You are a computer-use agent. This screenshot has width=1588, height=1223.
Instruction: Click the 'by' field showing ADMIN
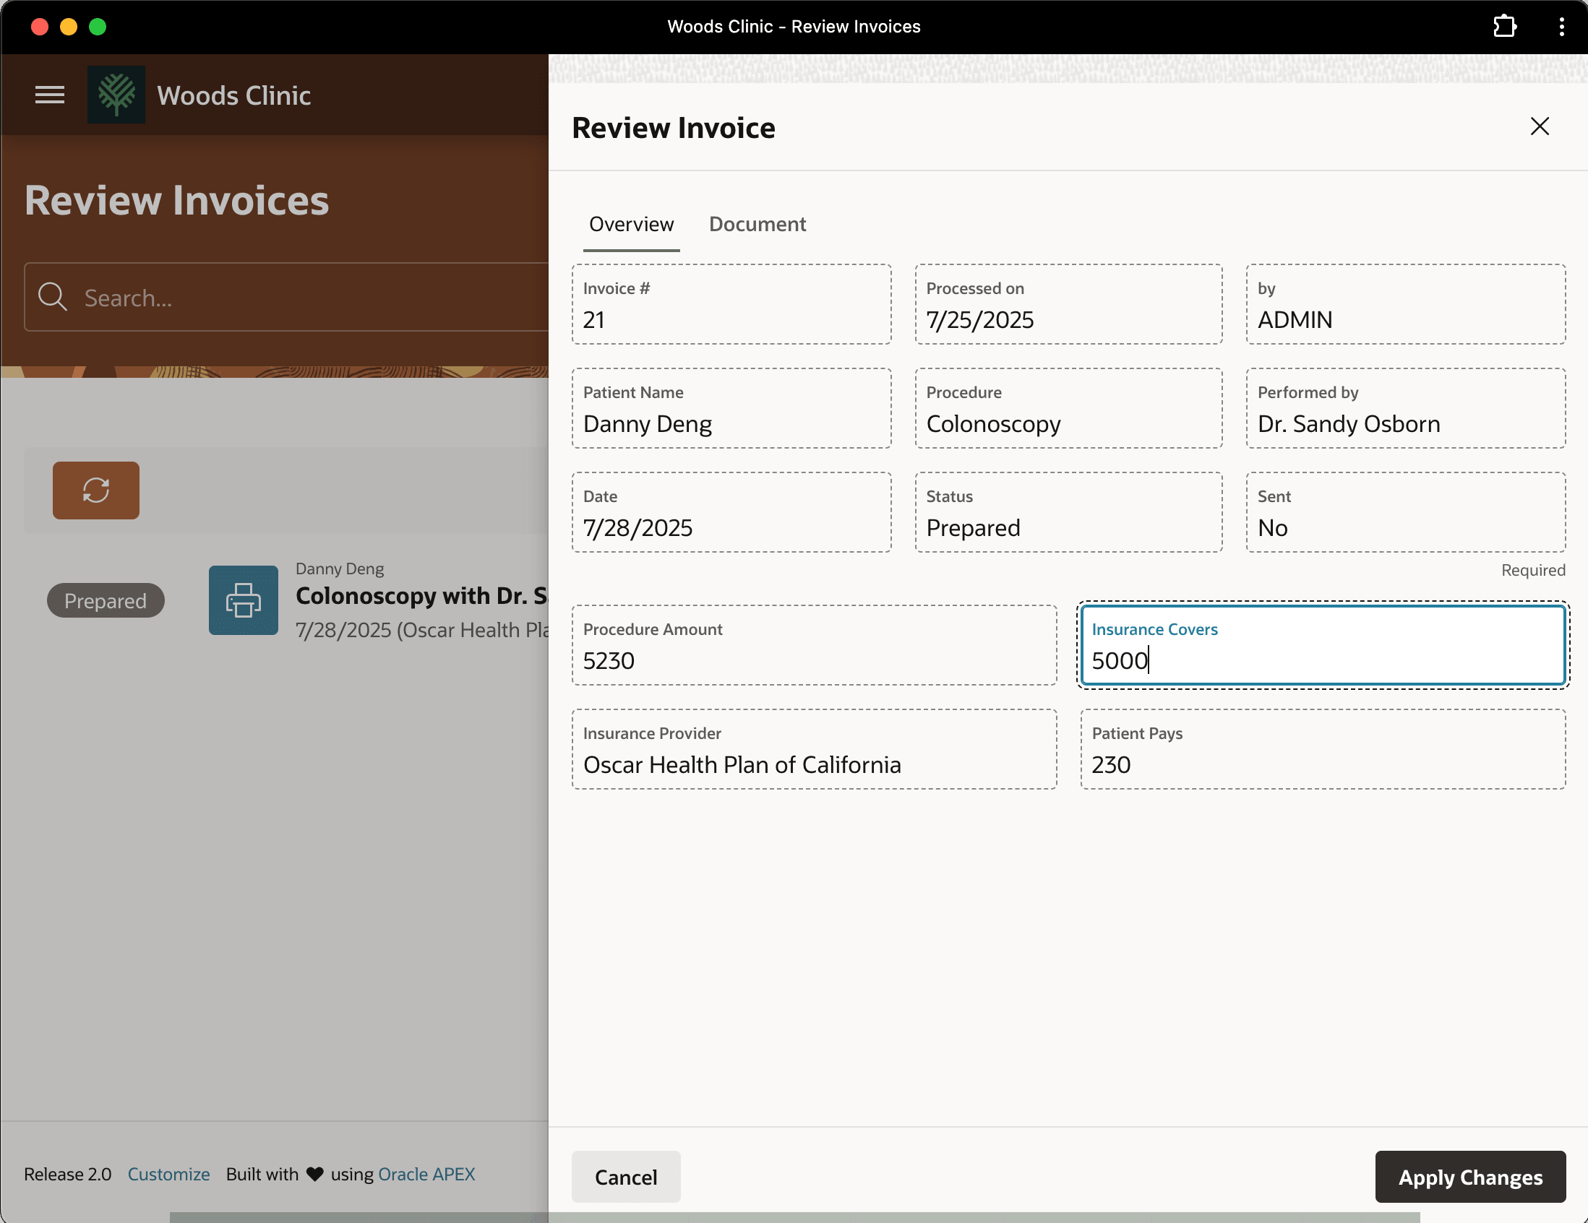tap(1406, 304)
